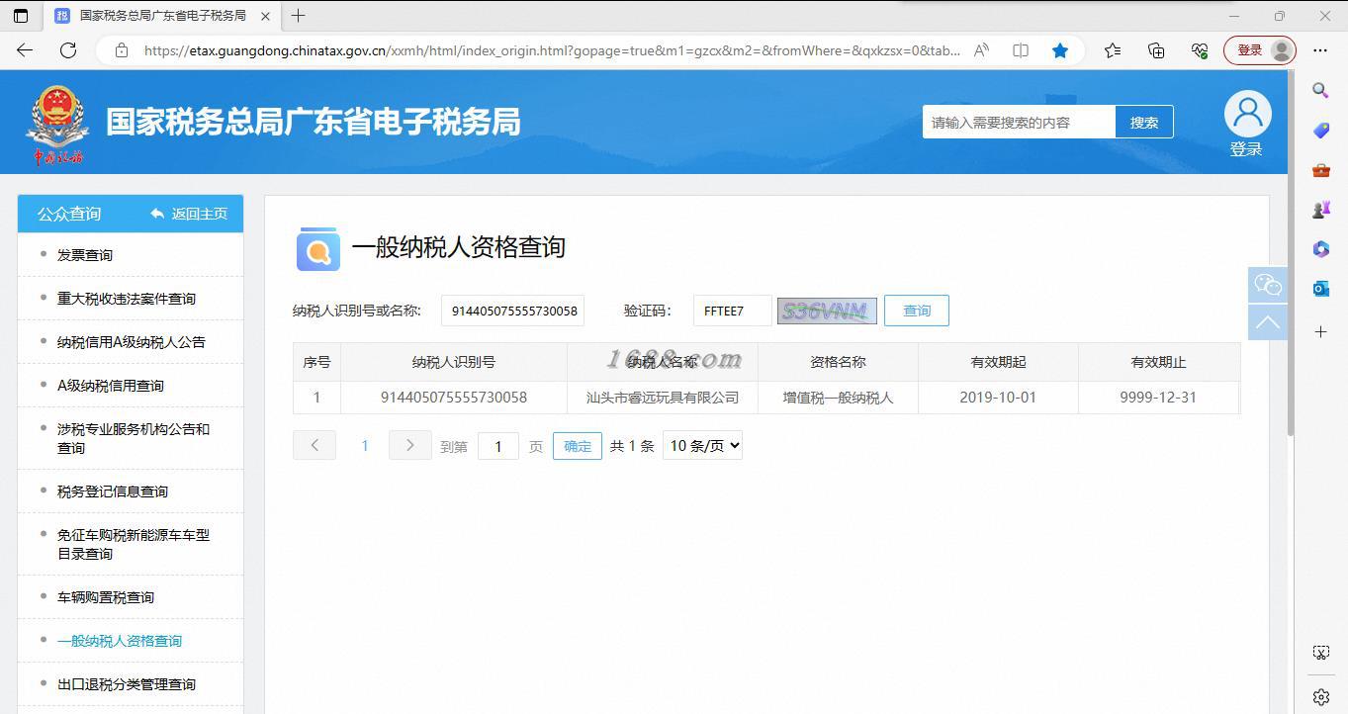Screen dimensions: 1348x714
Task: Select page 1 in pagination
Action: click(365, 446)
